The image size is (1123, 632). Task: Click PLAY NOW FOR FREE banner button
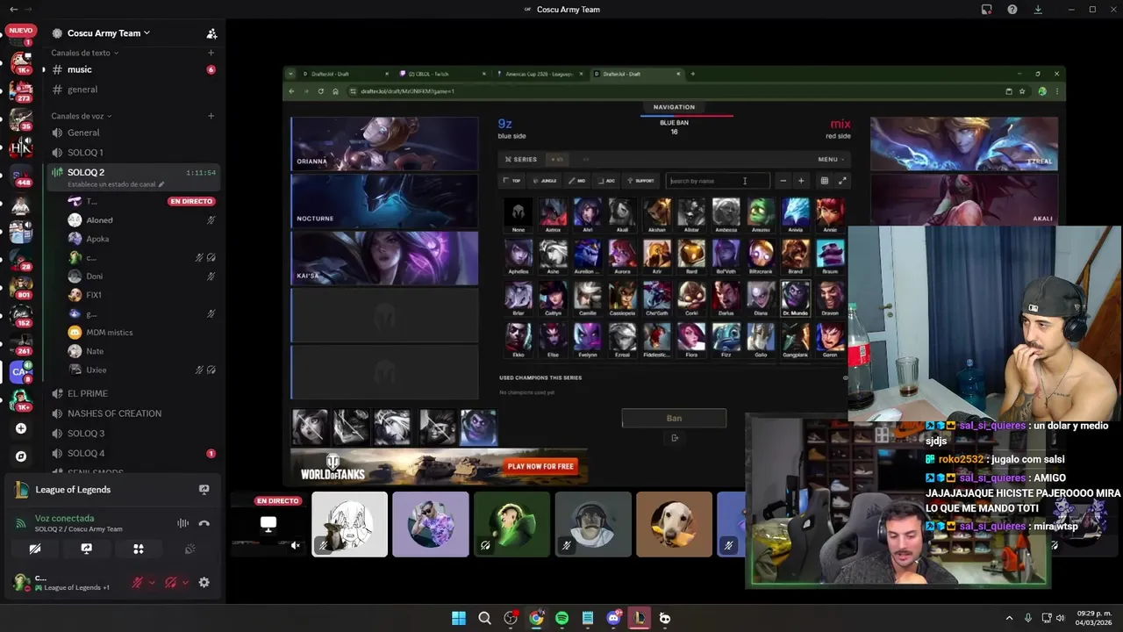point(540,467)
